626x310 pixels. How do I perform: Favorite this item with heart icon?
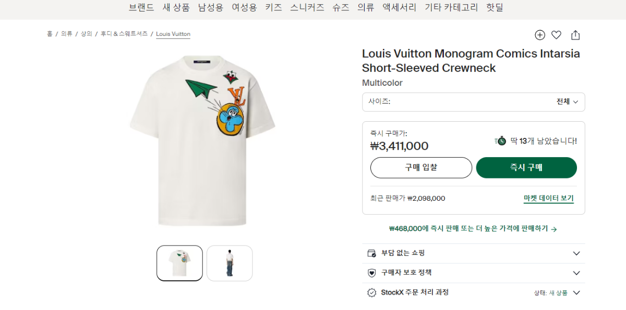[557, 35]
